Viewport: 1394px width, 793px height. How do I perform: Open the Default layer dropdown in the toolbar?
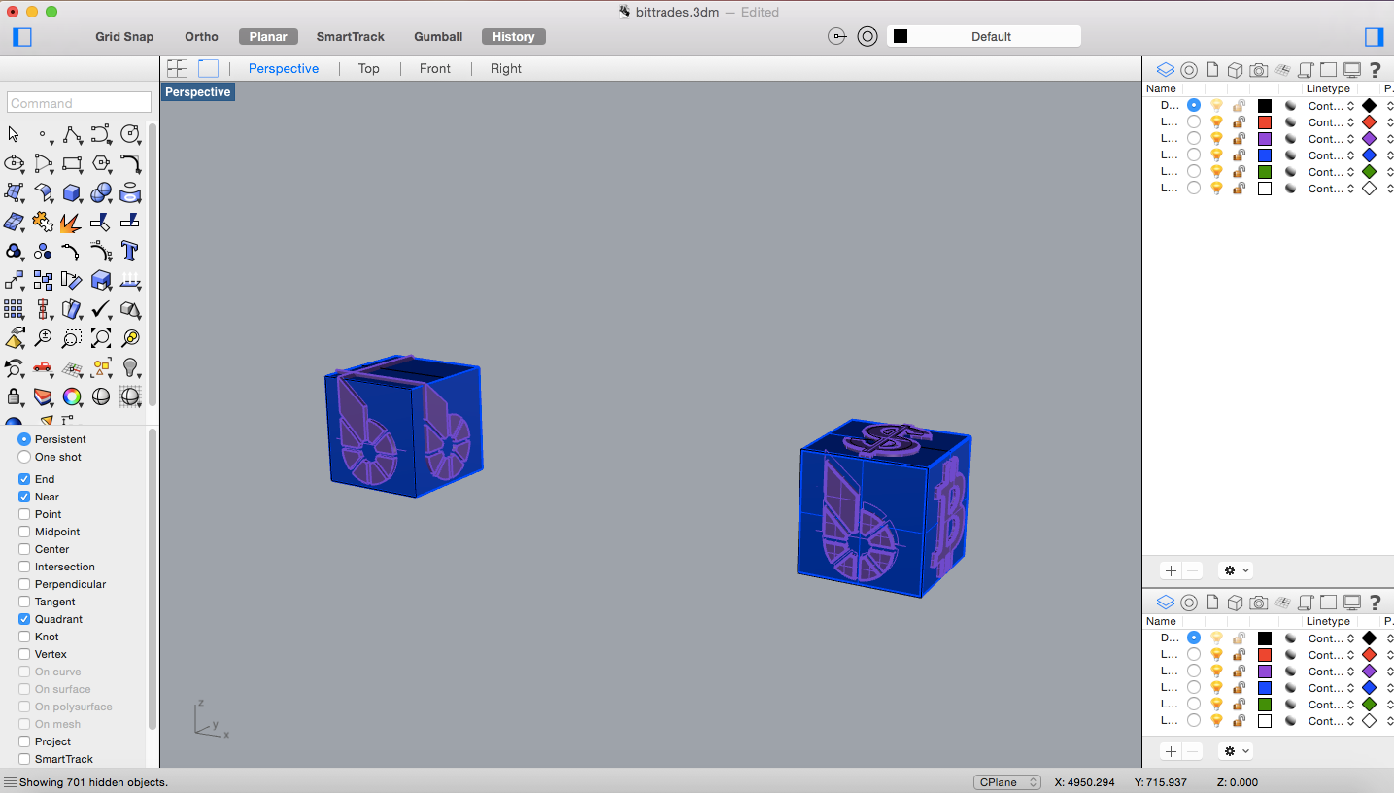pos(984,36)
